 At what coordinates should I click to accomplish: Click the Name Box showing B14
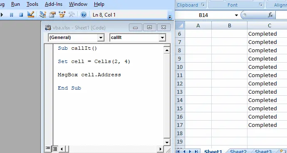203,15
